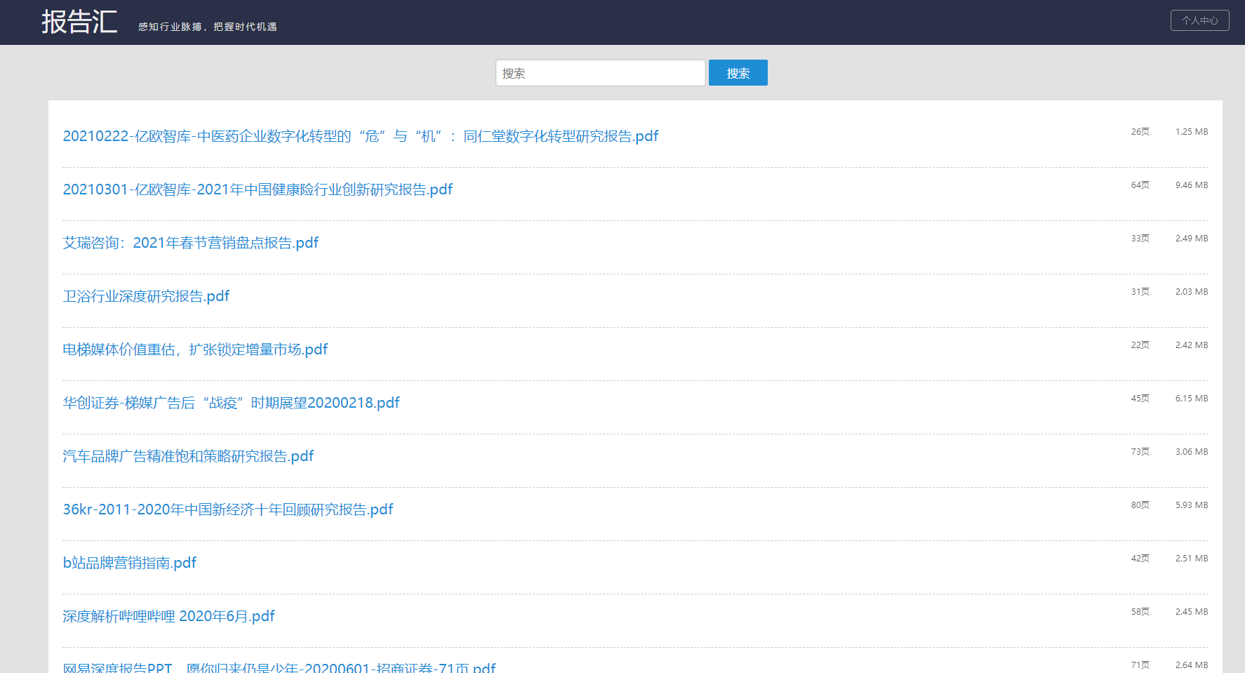The width and height of the screenshot is (1245, 673).
Task: Open 电梯媒体价值重估，扩张锁定增量市场.pdf
Action: [195, 349]
